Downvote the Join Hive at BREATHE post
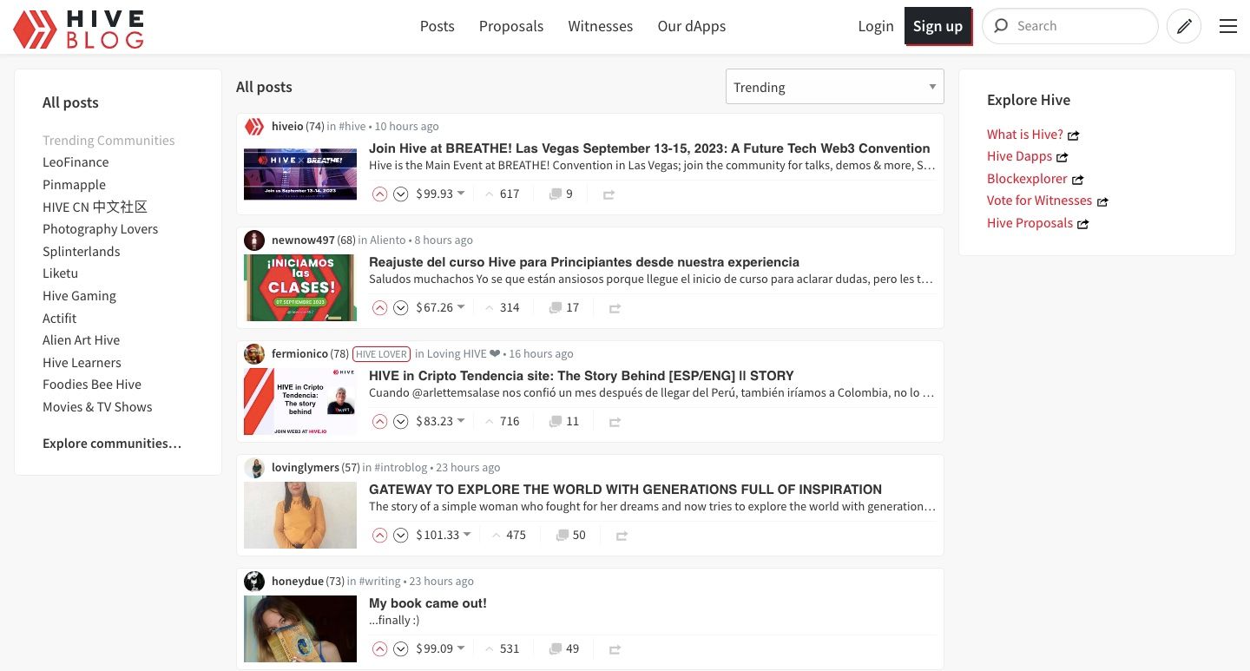This screenshot has height=671, width=1250. [400, 194]
